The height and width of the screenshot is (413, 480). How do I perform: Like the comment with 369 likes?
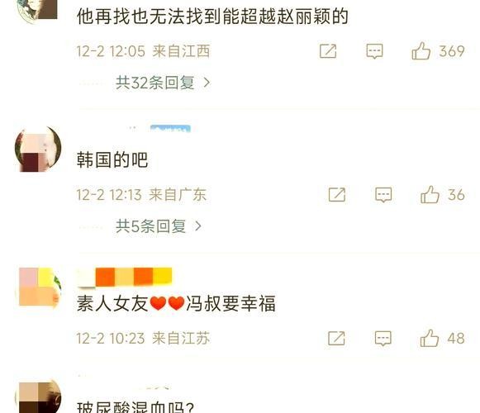438,51
